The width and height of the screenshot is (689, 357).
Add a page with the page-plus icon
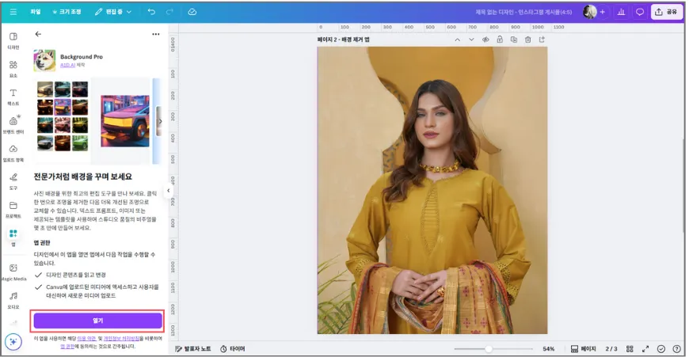pyautogui.click(x=542, y=40)
